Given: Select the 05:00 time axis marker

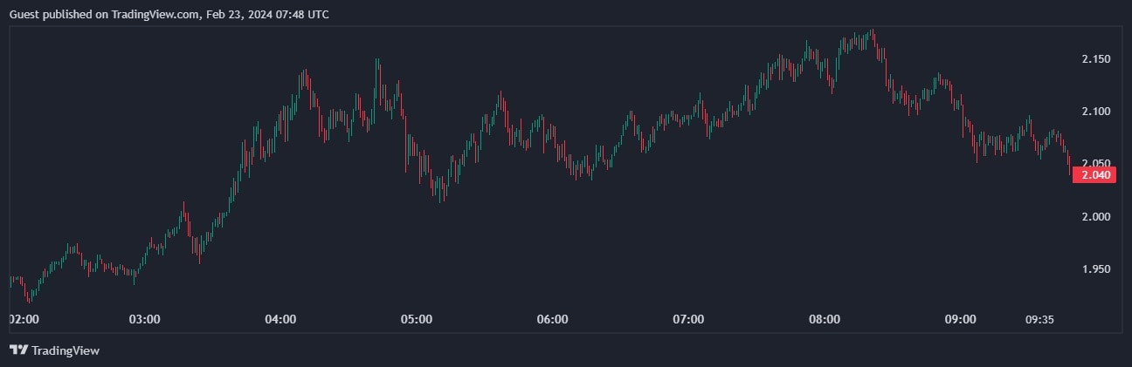Looking at the screenshot, I should [417, 319].
